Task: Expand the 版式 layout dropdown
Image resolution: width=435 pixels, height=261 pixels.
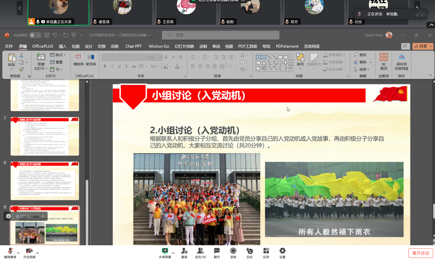Action: (58, 55)
